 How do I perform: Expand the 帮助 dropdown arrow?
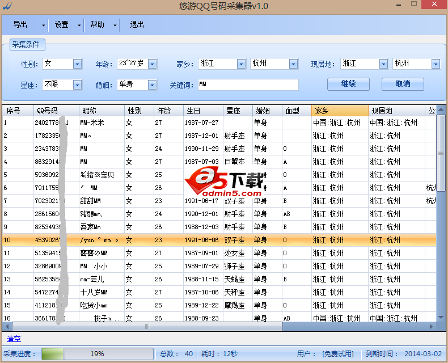click(115, 26)
